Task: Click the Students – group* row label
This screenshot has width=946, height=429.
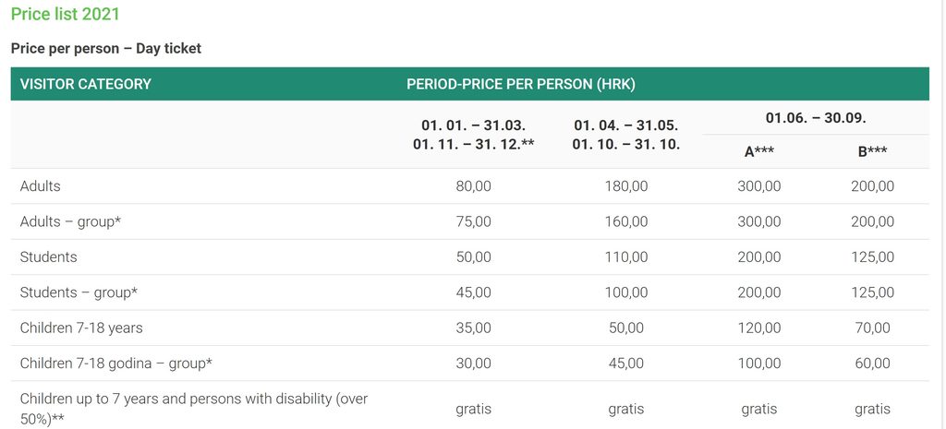Action: click(79, 292)
